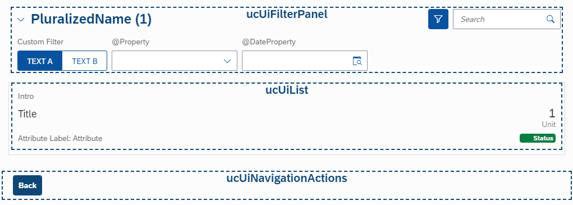Collapse the PluralizedName panel with the chevron
Image resolution: width=573 pixels, height=205 pixels.
21,19
